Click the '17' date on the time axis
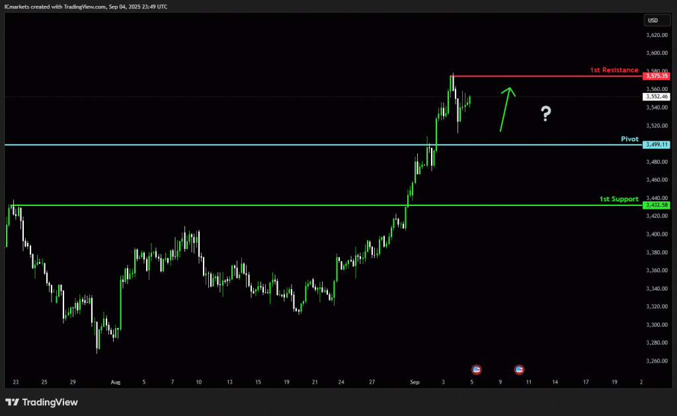This screenshot has height=416, width=677. [x=586, y=382]
